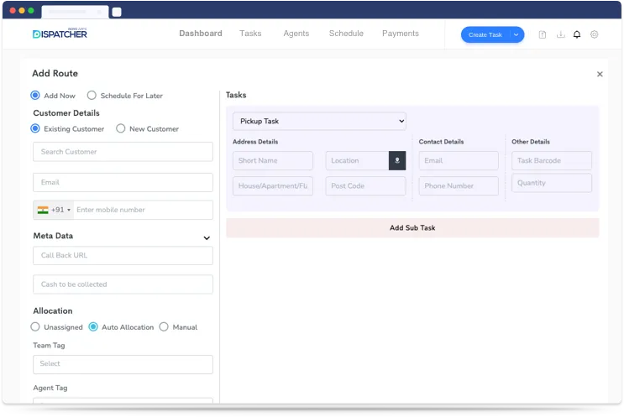Go to the Agents tab

pyautogui.click(x=296, y=34)
